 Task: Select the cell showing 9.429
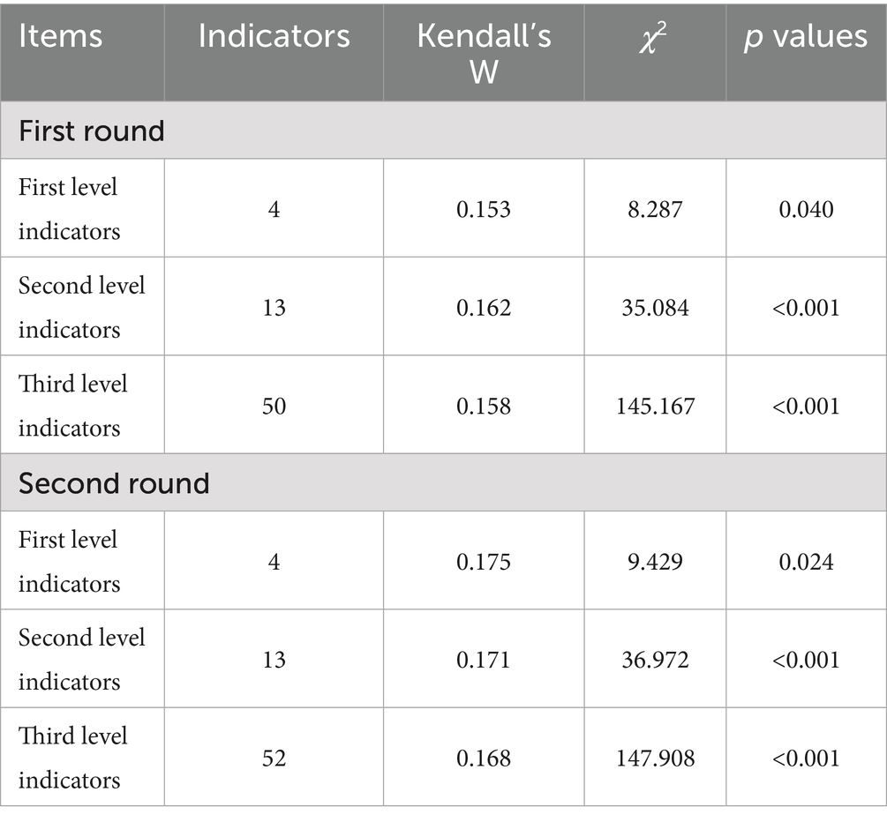(x=655, y=561)
